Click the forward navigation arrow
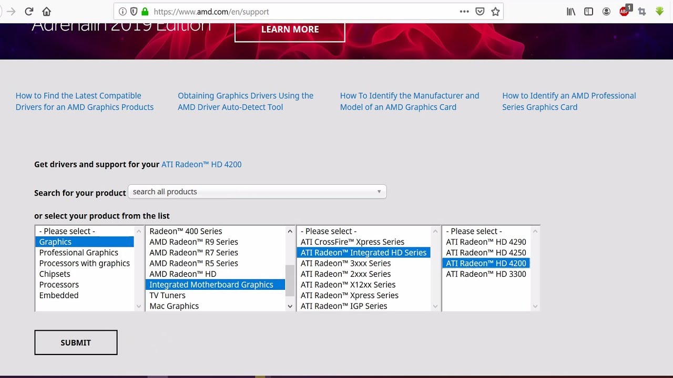Screen dimensions: 673x378 pyautogui.click(x=11, y=12)
